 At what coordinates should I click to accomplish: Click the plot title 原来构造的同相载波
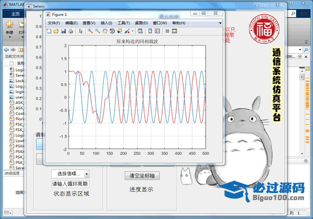[137, 41]
